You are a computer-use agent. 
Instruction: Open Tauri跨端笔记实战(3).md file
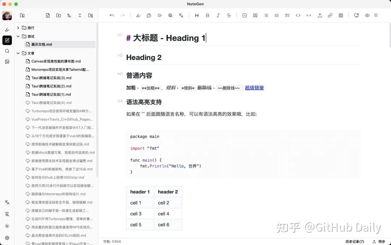pyautogui.click(x=51, y=78)
